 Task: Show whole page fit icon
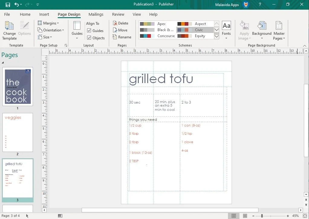click(x=305, y=216)
